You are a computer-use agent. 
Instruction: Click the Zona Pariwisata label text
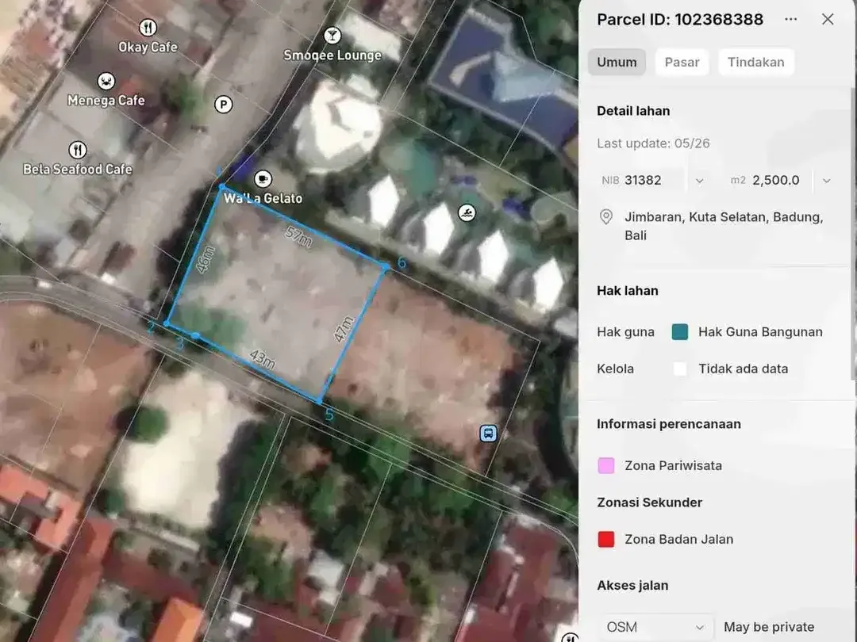tap(674, 466)
